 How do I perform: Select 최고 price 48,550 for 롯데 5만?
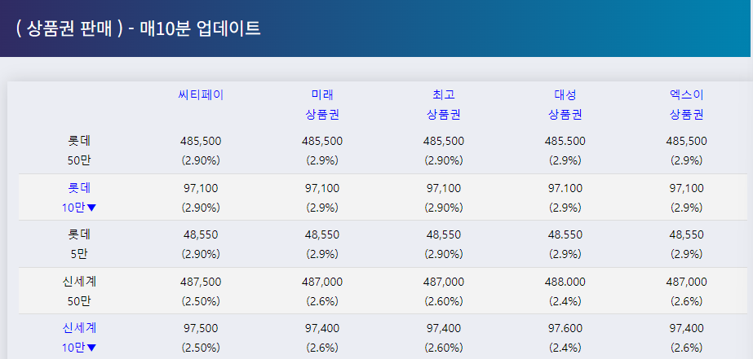pyautogui.click(x=444, y=235)
